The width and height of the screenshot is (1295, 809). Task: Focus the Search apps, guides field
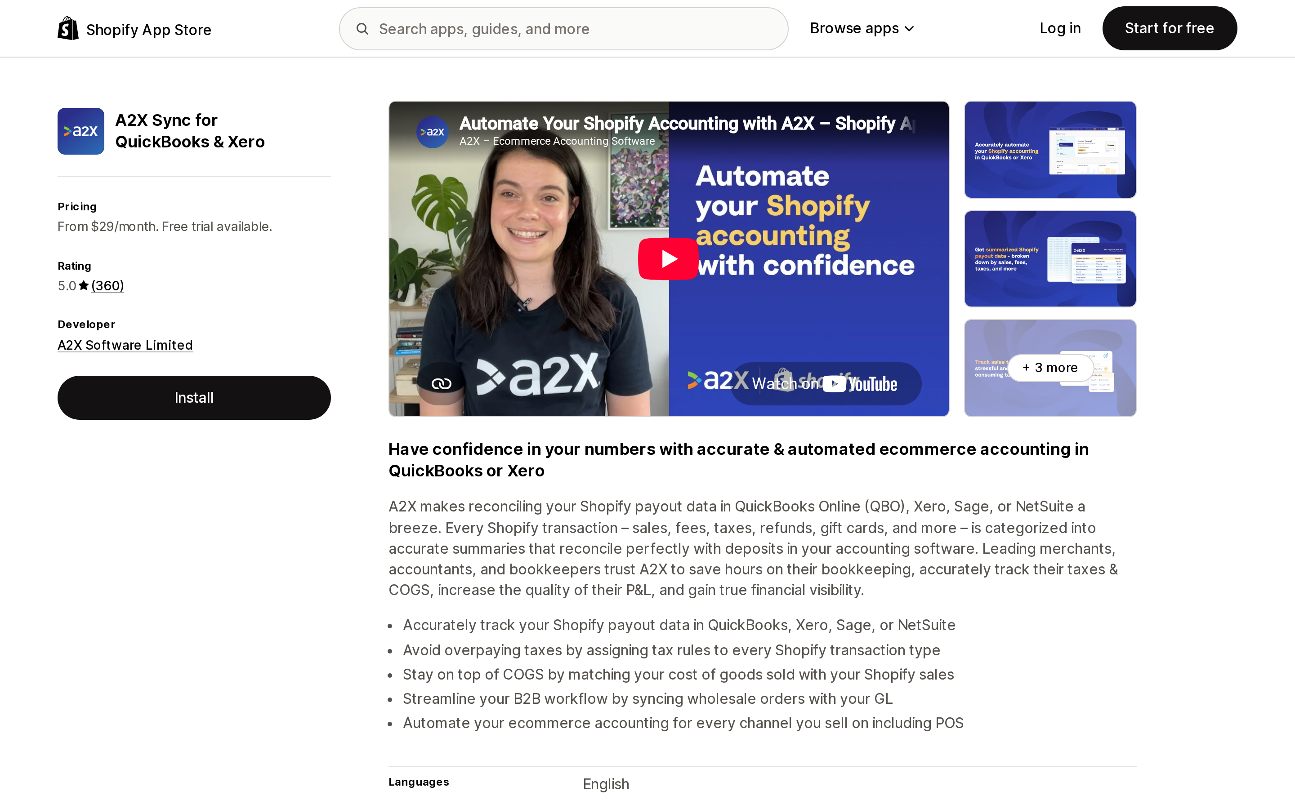[x=563, y=29]
